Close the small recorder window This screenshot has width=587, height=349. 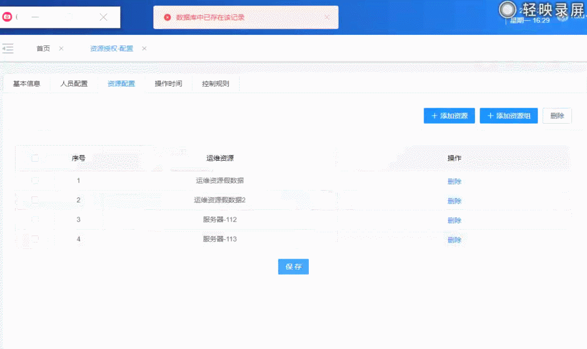pos(103,17)
